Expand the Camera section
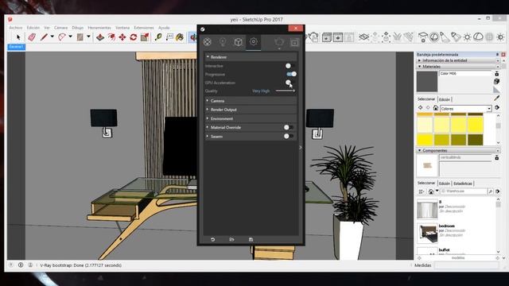Viewport: 509px width, 286px height. (x=251, y=101)
